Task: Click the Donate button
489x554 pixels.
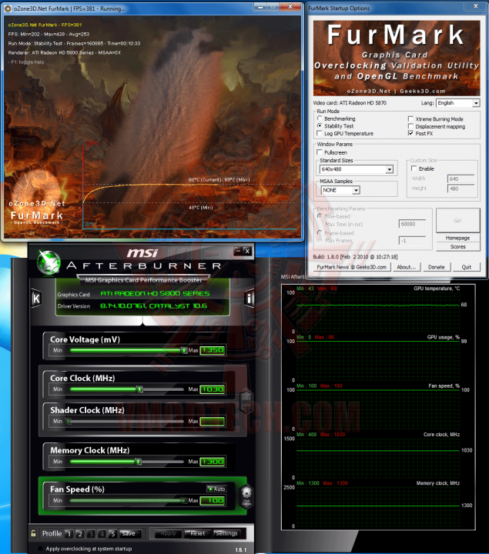Action: point(437,267)
